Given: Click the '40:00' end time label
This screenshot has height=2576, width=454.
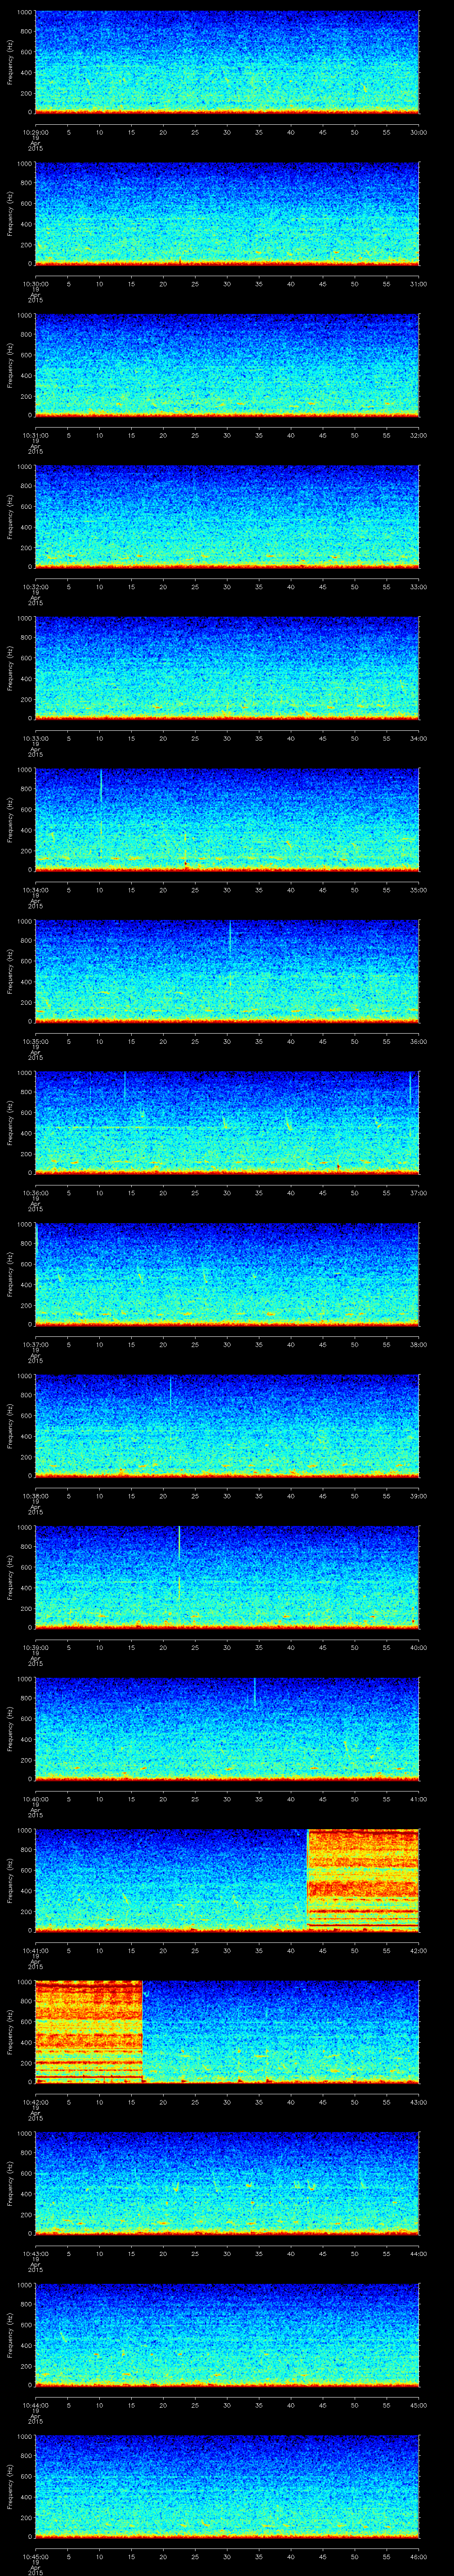Looking at the screenshot, I should tap(419, 1647).
